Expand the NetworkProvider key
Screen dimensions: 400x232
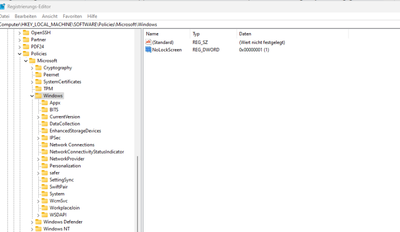coord(38,159)
